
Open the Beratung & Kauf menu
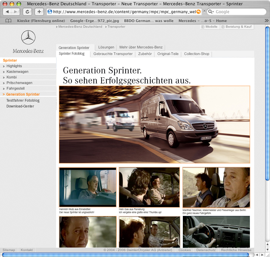[237, 27]
